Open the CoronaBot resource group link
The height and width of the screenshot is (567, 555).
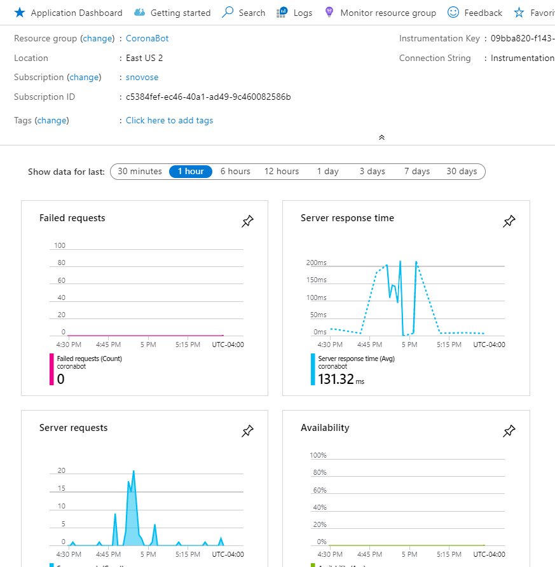coord(147,38)
